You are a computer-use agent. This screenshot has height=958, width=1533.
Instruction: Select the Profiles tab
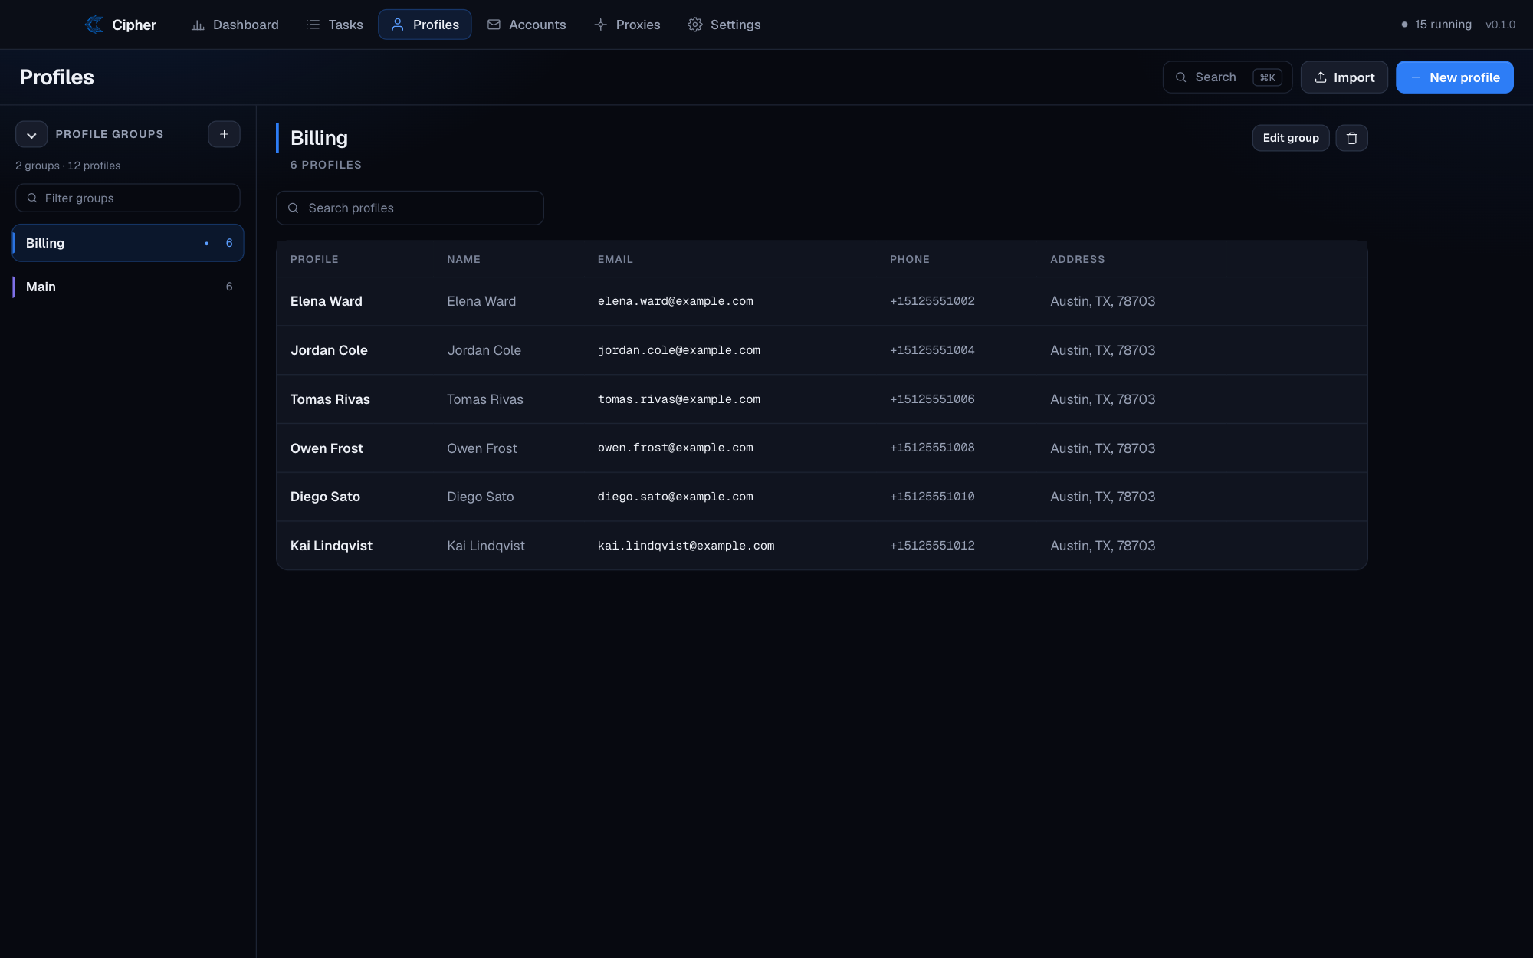click(425, 25)
